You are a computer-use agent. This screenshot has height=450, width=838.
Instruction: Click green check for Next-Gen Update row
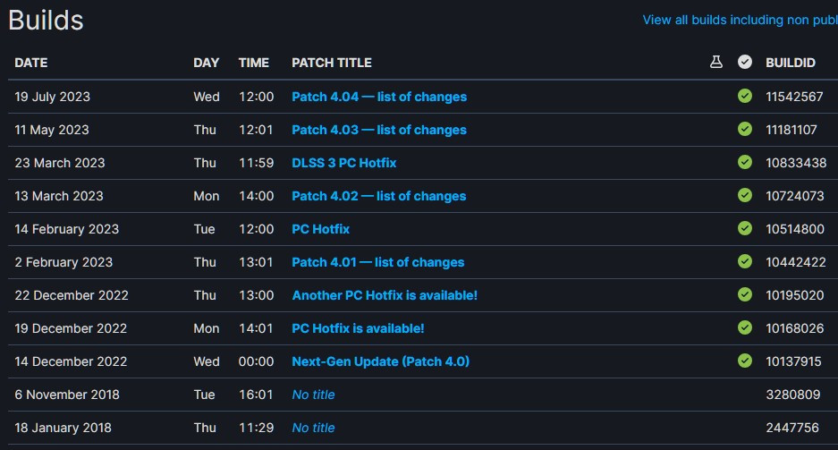[744, 361]
